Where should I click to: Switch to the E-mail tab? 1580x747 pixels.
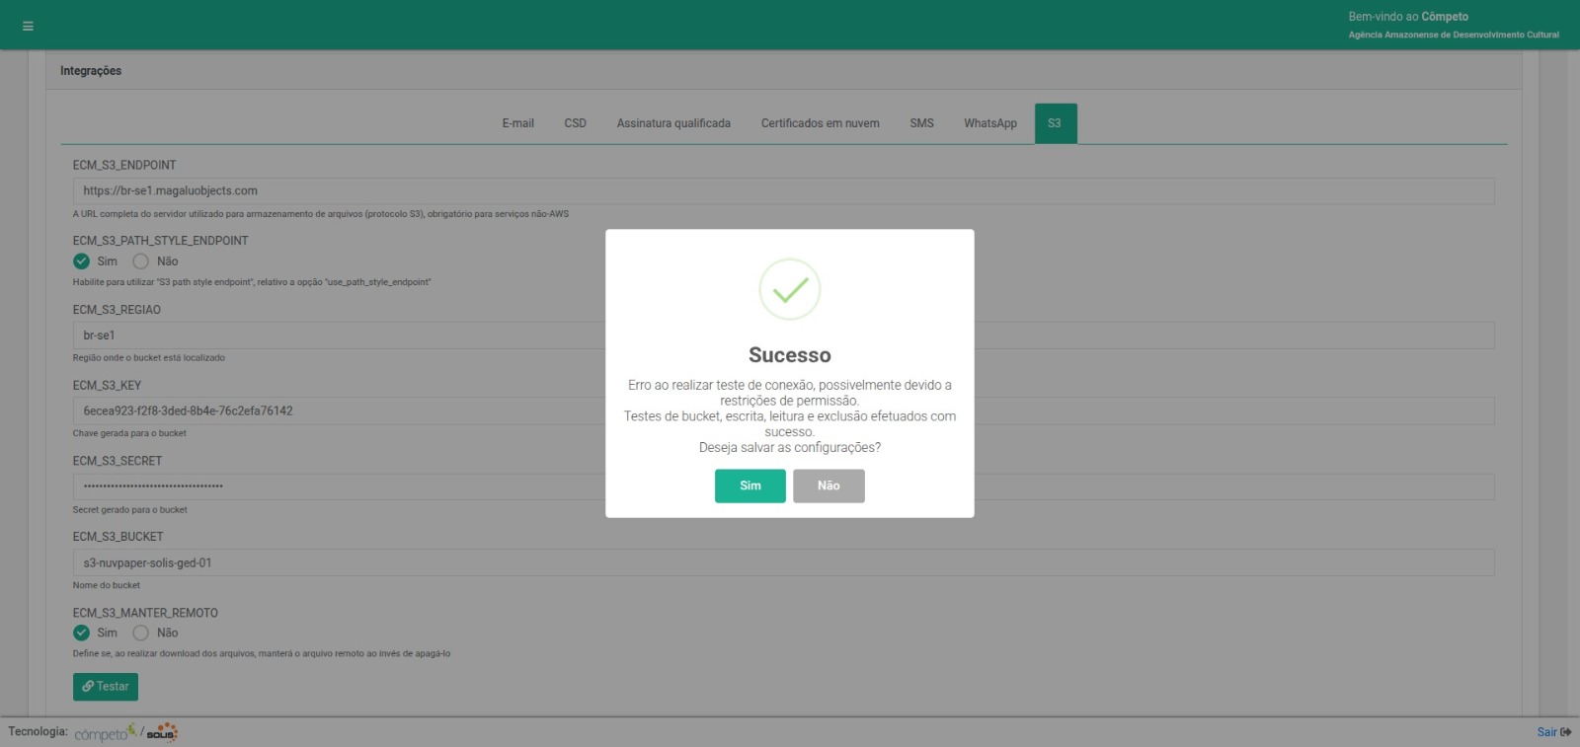tap(517, 123)
